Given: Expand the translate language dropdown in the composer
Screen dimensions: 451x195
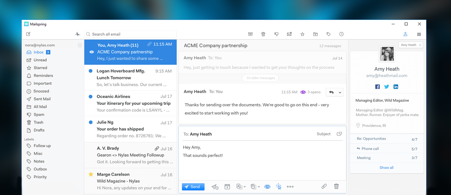Looking at the screenshot, I should [x=245, y=187].
